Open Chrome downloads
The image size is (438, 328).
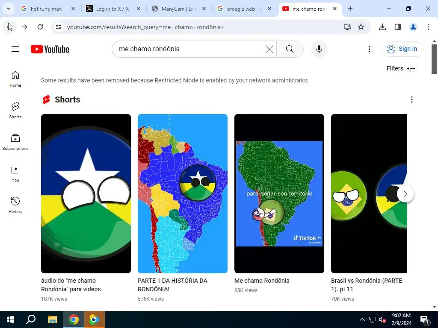[382, 27]
